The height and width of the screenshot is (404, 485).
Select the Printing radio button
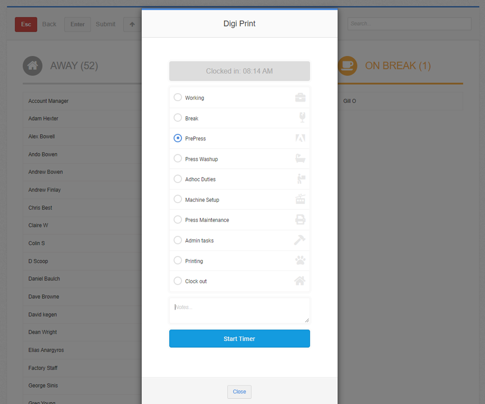[x=178, y=260]
